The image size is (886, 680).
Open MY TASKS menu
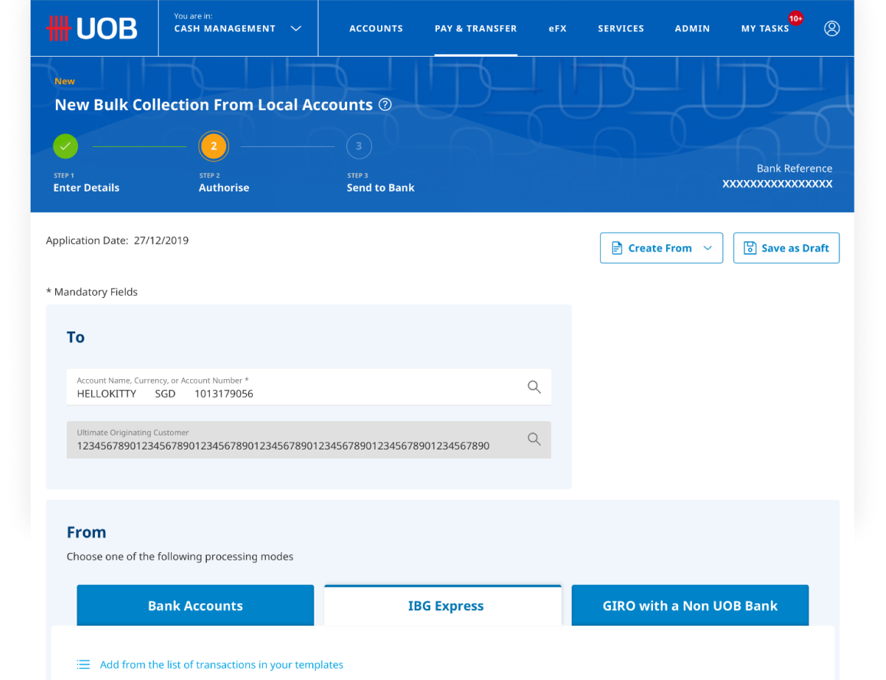765,28
